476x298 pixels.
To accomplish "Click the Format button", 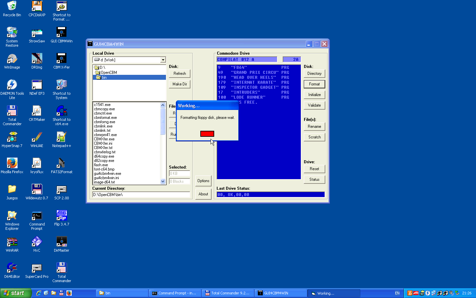I will click(x=314, y=84).
